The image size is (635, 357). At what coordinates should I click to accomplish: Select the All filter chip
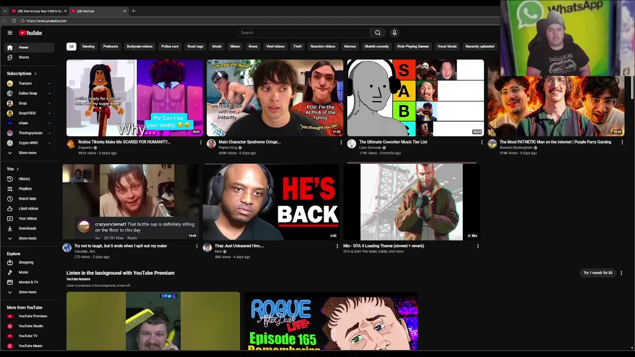[x=71, y=47]
